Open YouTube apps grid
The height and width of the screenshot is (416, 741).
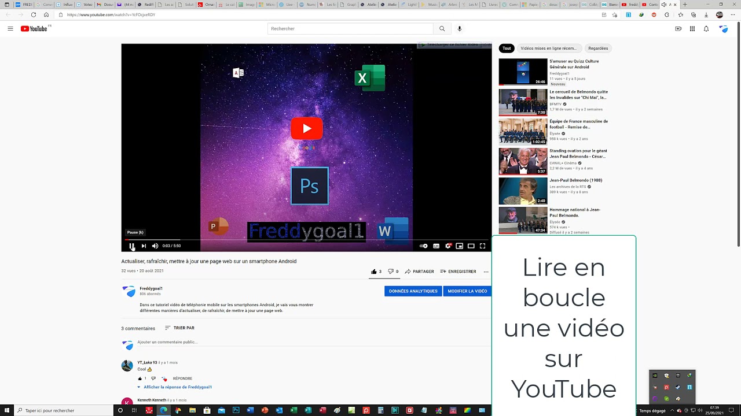point(692,29)
